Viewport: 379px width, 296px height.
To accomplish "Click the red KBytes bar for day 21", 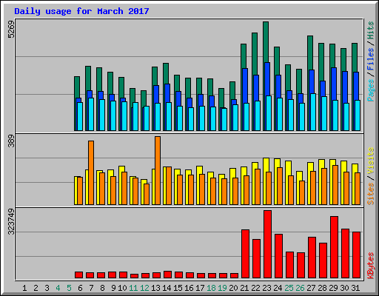I will pos(245,254).
